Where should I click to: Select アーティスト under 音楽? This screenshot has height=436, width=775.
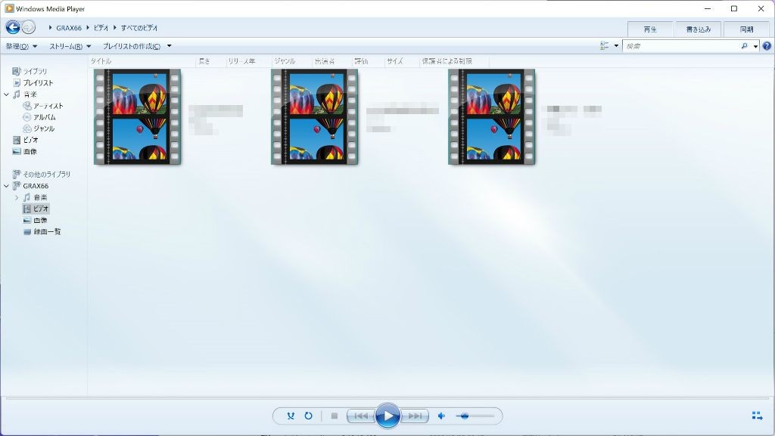[43, 106]
